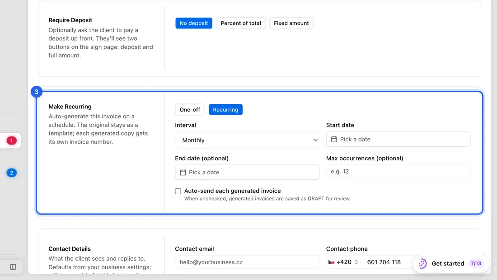The width and height of the screenshot is (497, 280).
Task: Select the Recurring option
Action: point(225,110)
